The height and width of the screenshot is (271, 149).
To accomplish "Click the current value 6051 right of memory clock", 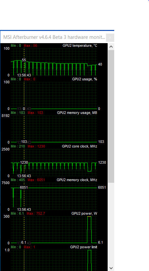I will (x=102, y=187).
